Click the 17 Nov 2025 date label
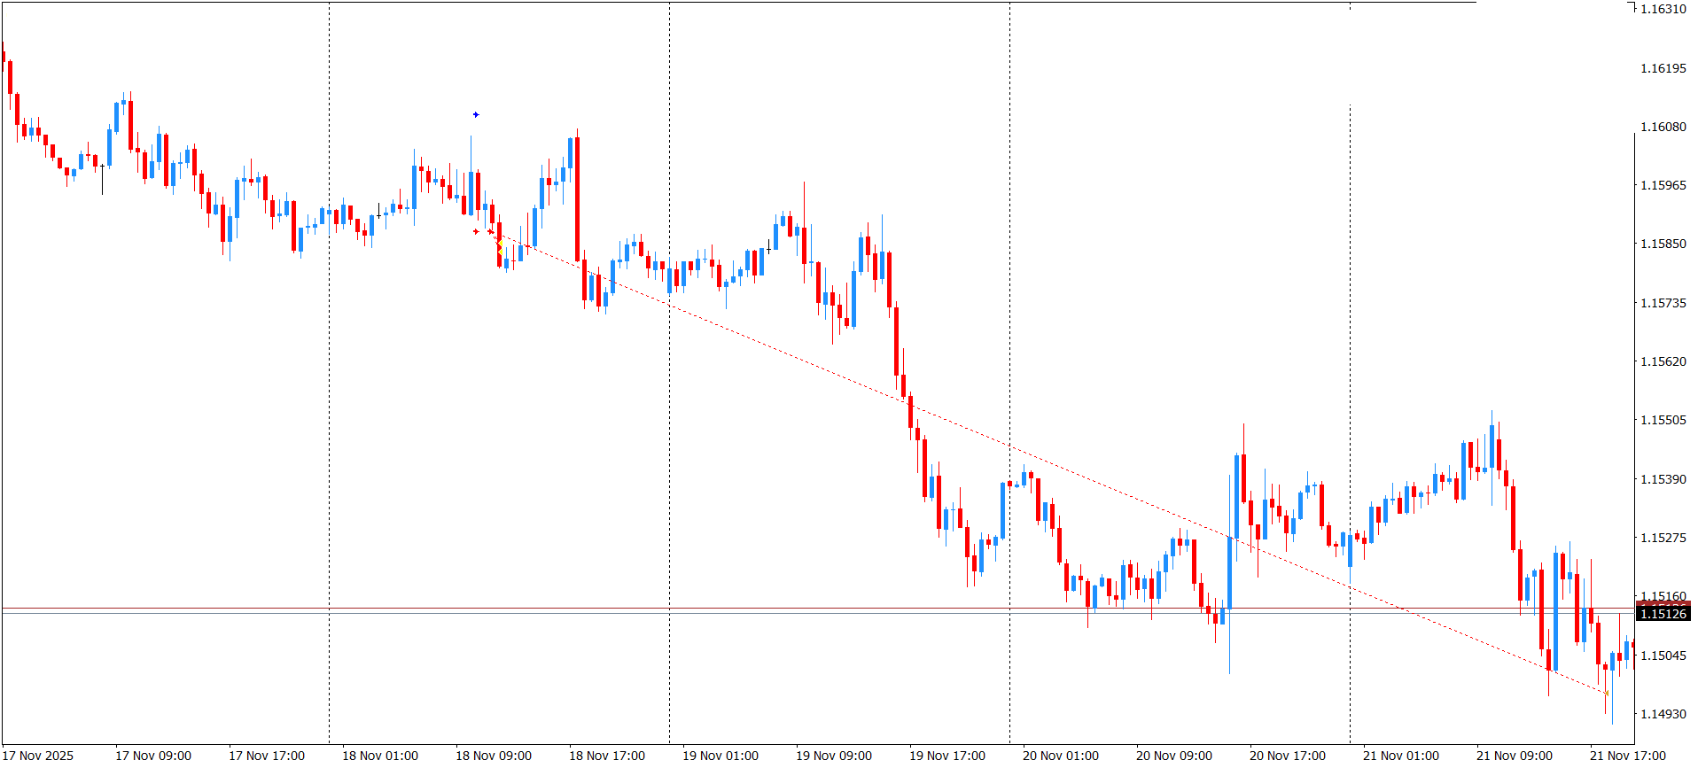This screenshot has width=1698, height=768. coord(39,756)
